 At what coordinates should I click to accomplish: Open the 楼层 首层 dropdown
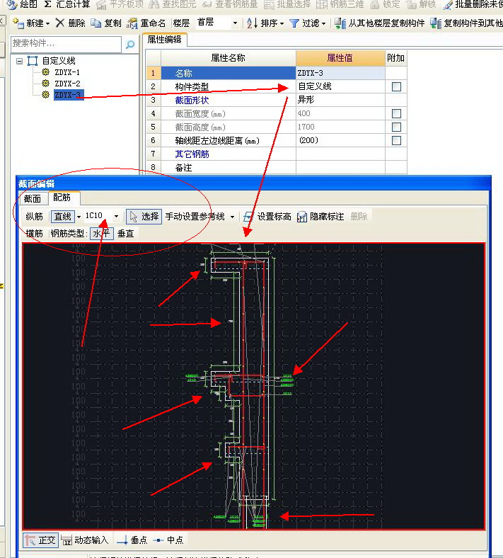(235, 23)
